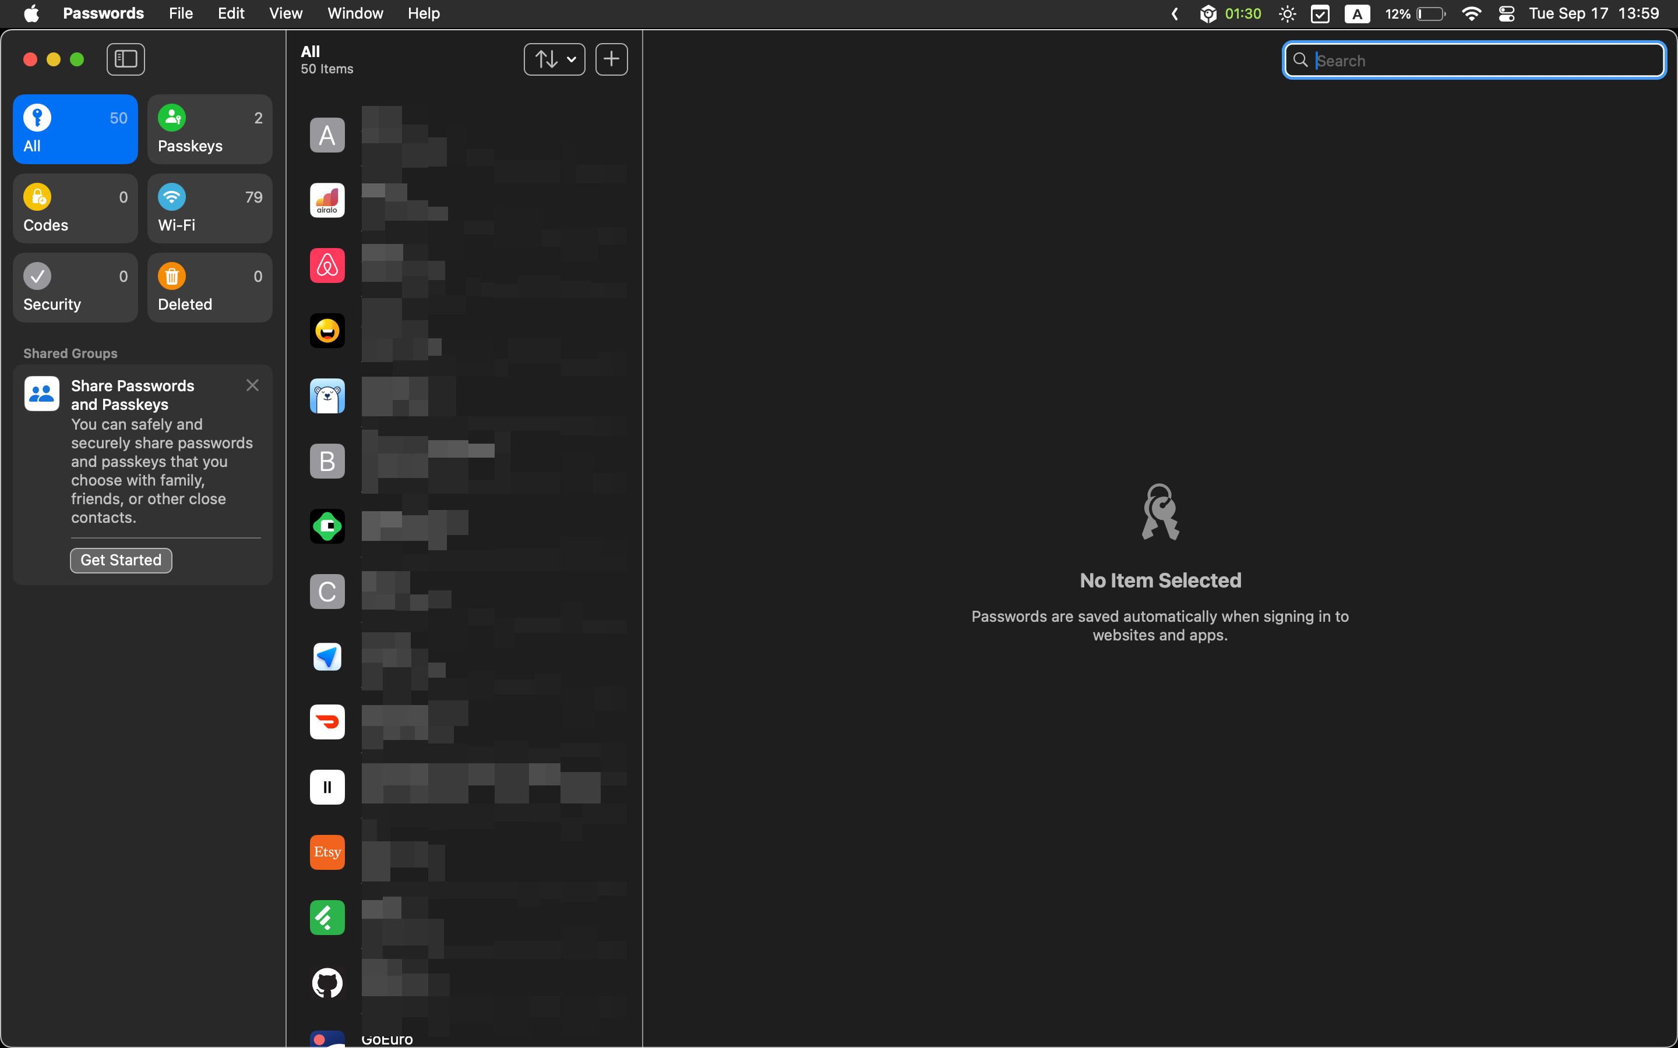1678x1048 pixels.
Task: Select the Passkeys category tile
Action: coord(209,130)
